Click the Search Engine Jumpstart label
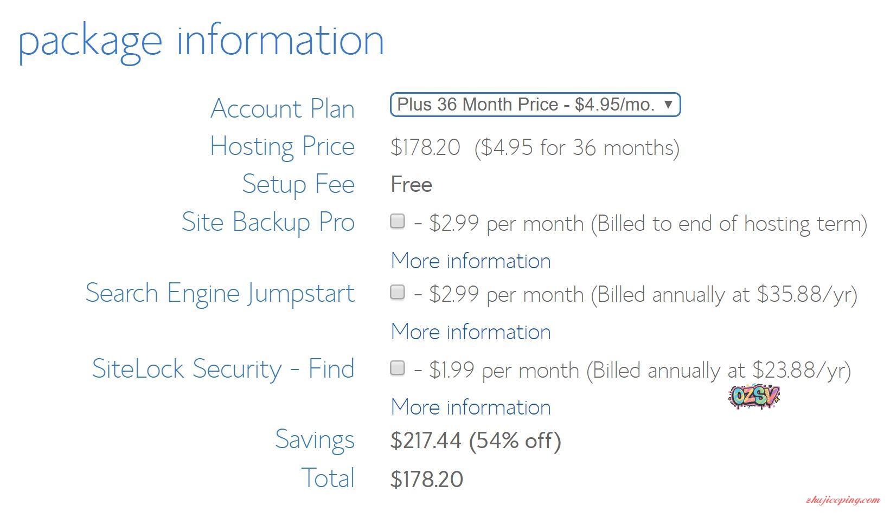 pyautogui.click(x=220, y=293)
